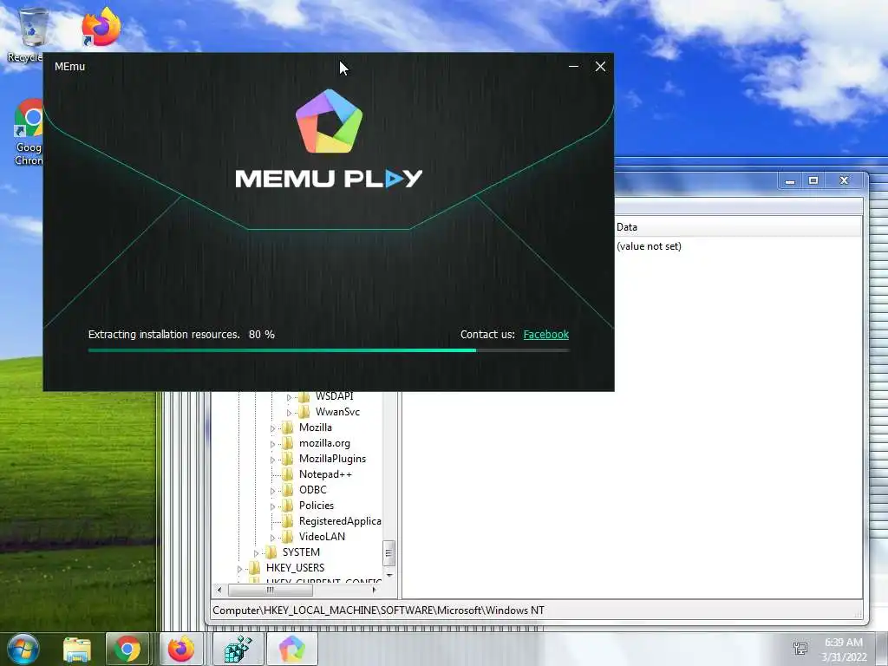888x666 pixels.
Task: Click the Policies folder icon
Action: pyautogui.click(x=288, y=506)
